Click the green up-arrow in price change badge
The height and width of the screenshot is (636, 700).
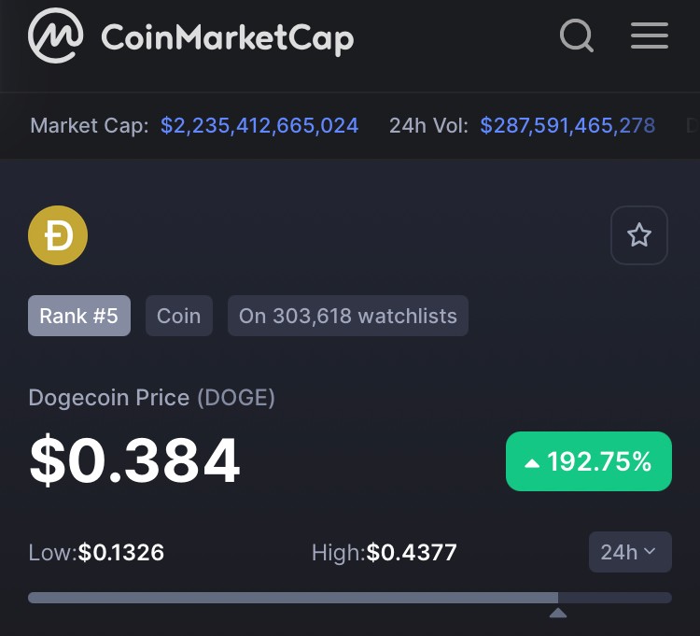pos(532,463)
